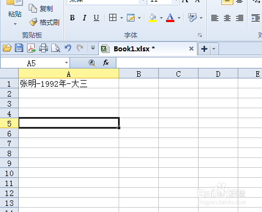Select column B header
262x212 pixels.
pos(139,74)
